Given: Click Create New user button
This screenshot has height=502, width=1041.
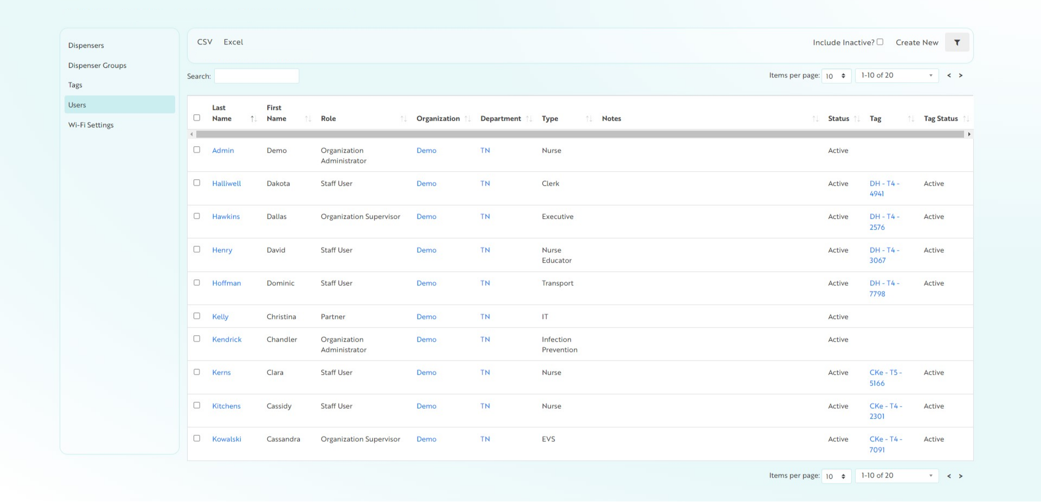Looking at the screenshot, I should coord(917,43).
